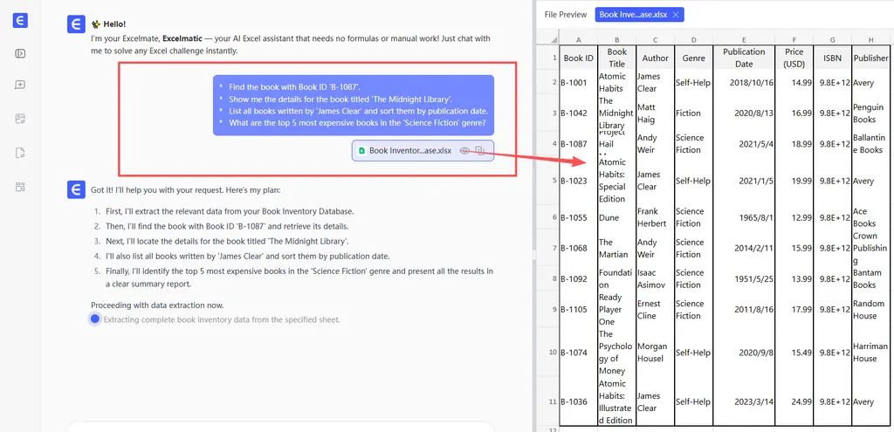Click the green spreadsheet icon on the attachment
Screen dimensions: 894x432
pyautogui.click(x=361, y=151)
